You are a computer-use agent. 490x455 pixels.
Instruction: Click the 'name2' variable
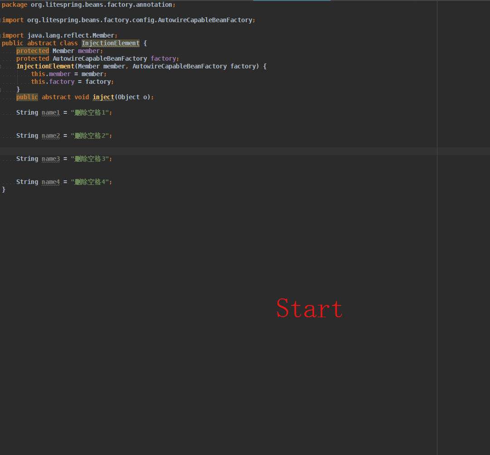coord(51,136)
